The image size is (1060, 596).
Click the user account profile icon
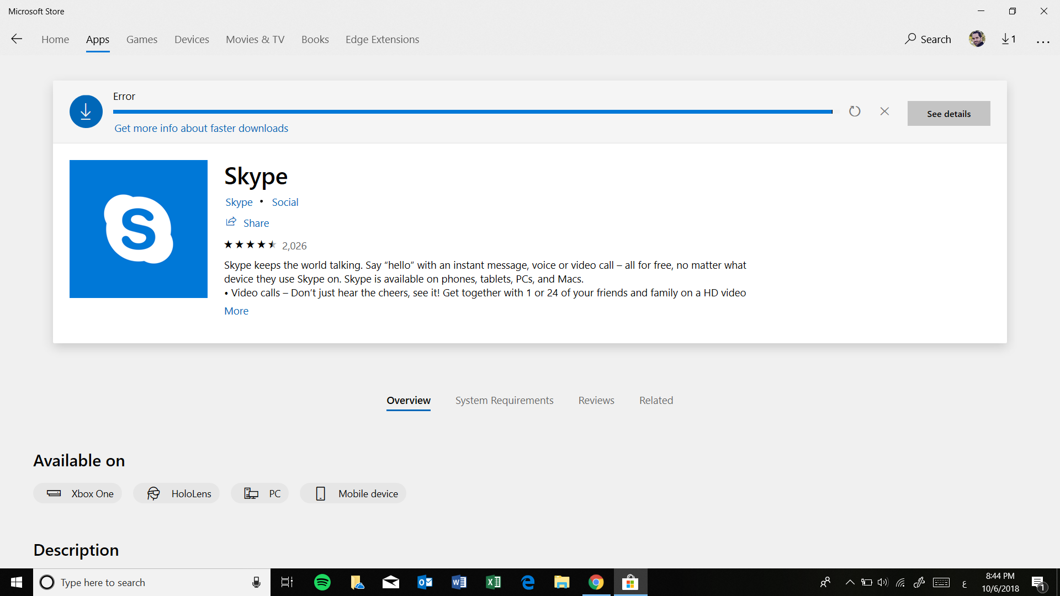pos(976,39)
